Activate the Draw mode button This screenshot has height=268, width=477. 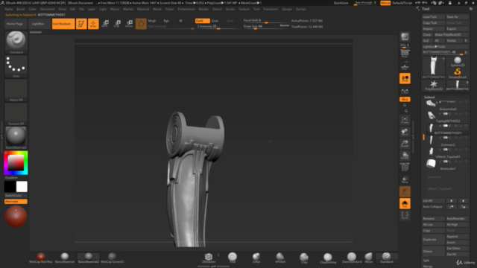(x=93, y=24)
